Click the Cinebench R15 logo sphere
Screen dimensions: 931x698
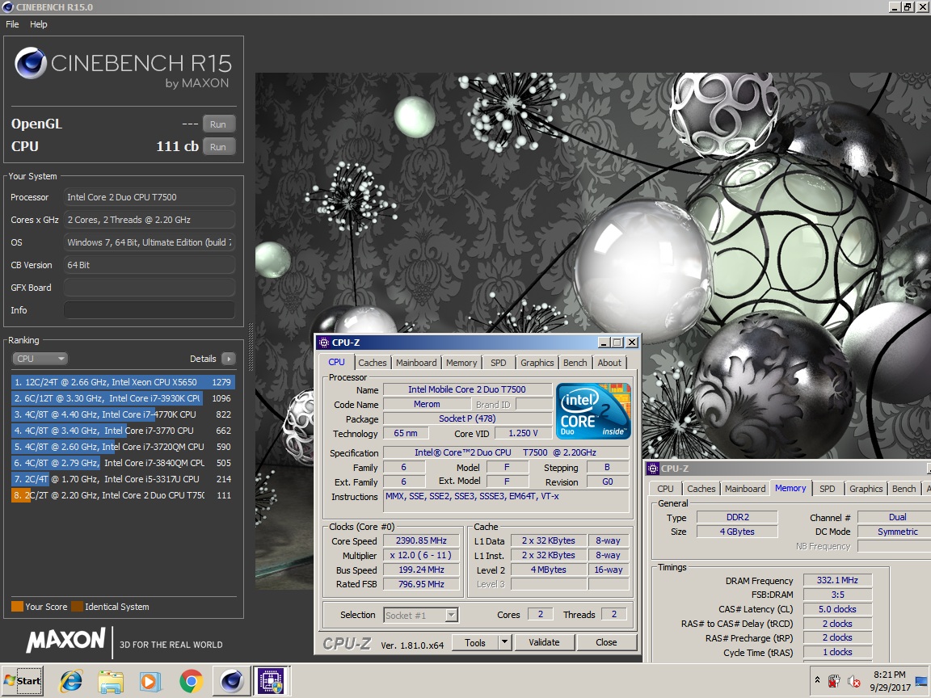click(30, 63)
